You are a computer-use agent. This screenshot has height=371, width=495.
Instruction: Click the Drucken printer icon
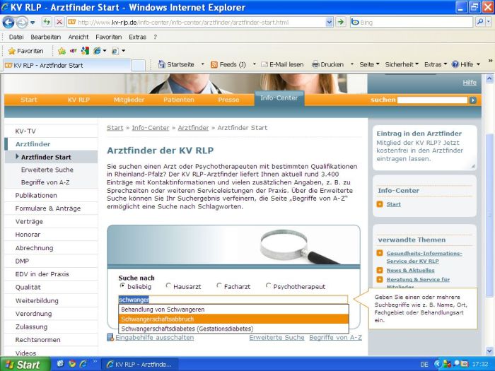coord(315,65)
